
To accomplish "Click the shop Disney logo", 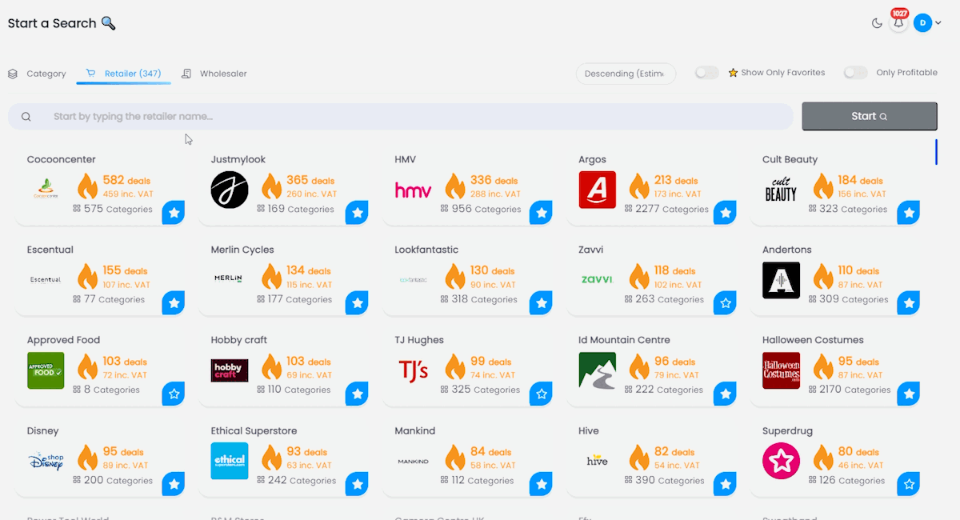I will 46,461.
